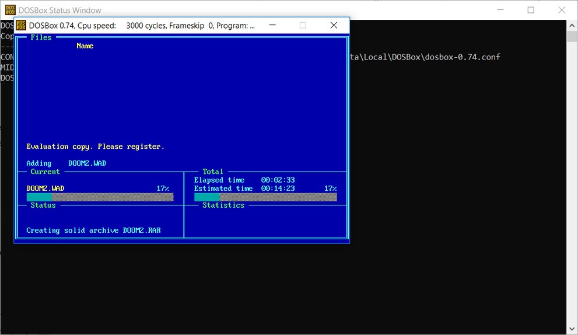Close the DOSBox Status Window
This screenshot has width=578, height=335.
(562, 10)
